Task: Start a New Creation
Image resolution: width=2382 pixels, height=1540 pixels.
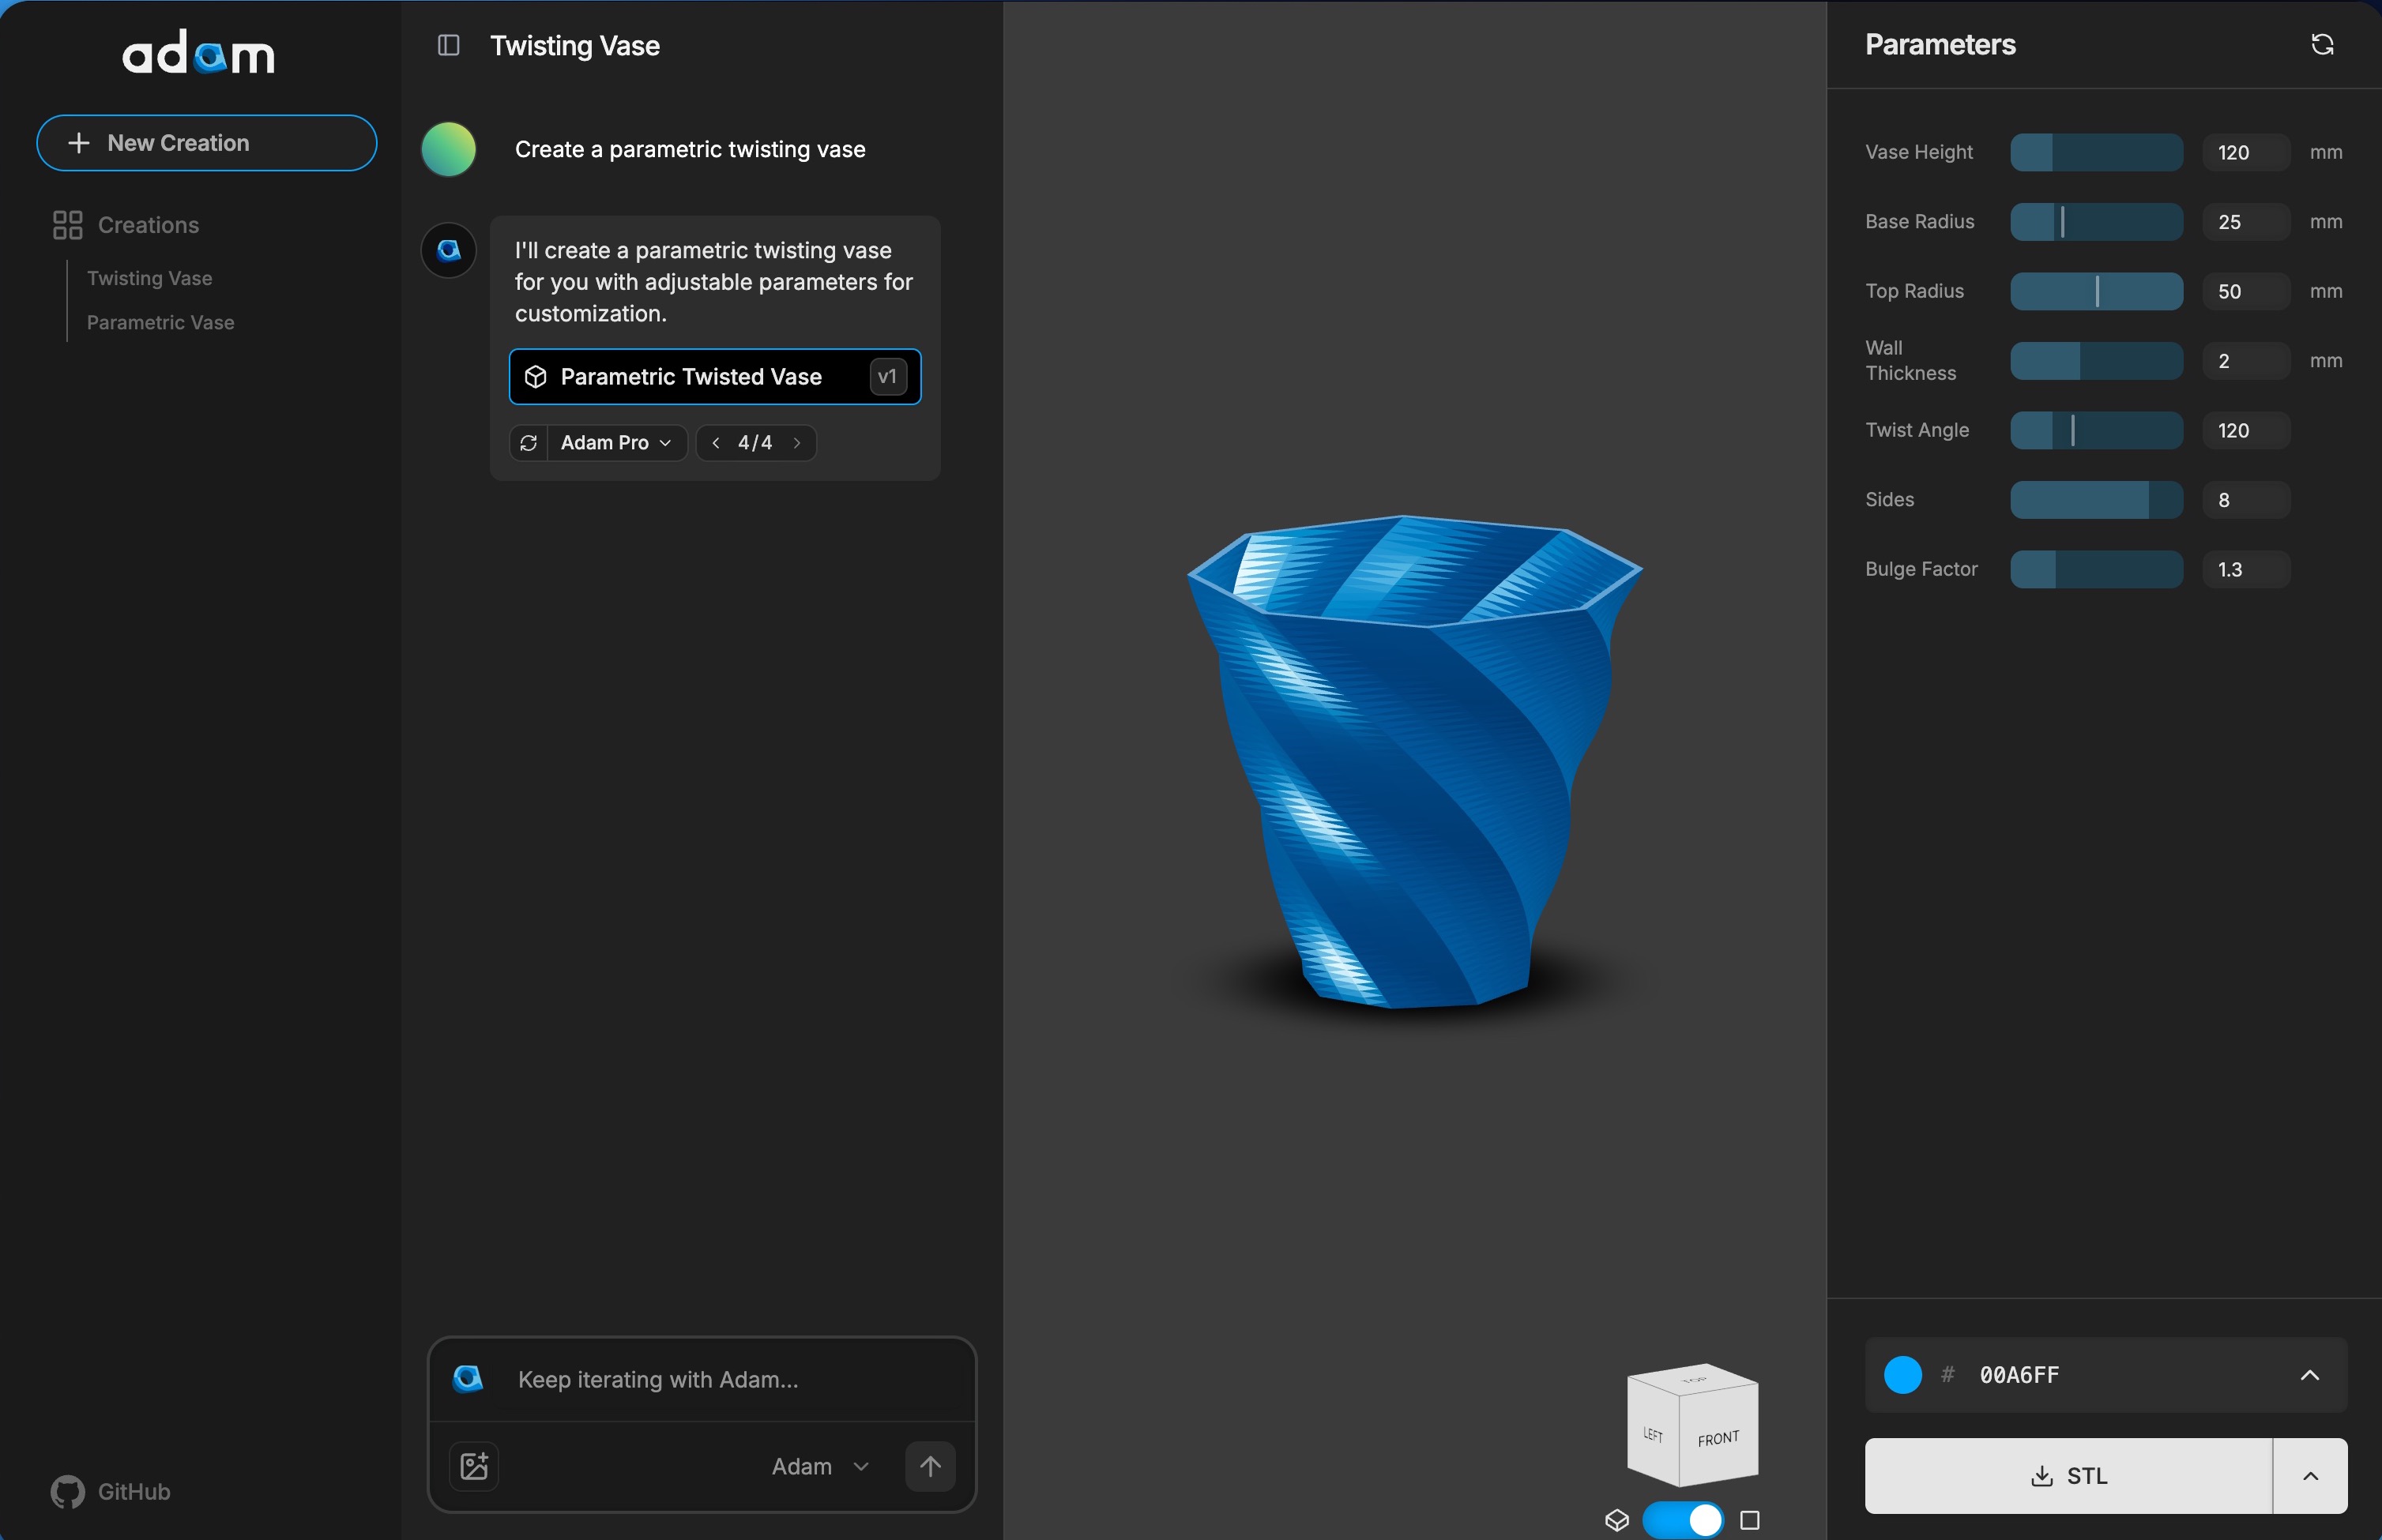Action: pos(206,143)
